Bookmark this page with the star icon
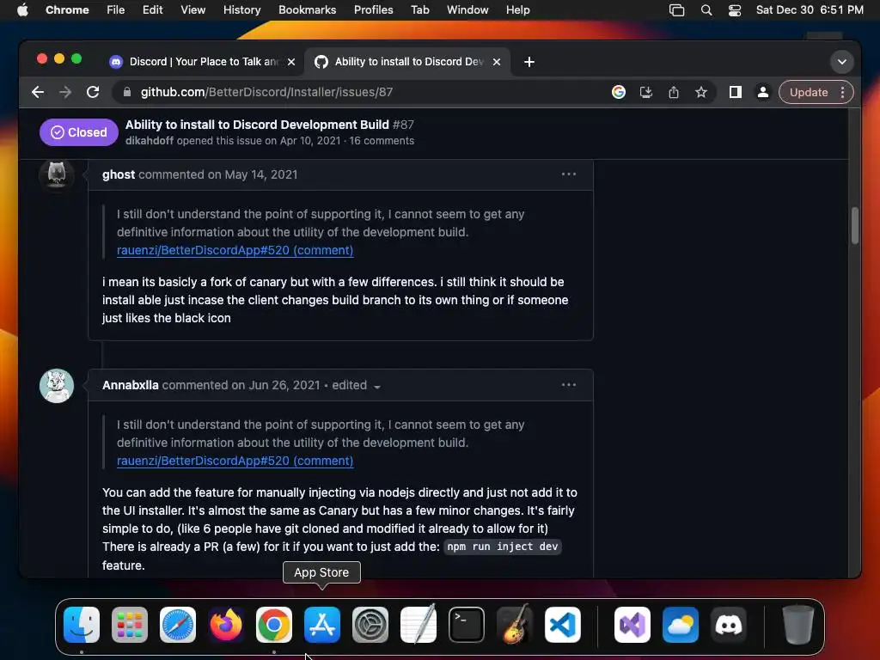The height and width of the screenshot is (660, 880). point(701,92)
